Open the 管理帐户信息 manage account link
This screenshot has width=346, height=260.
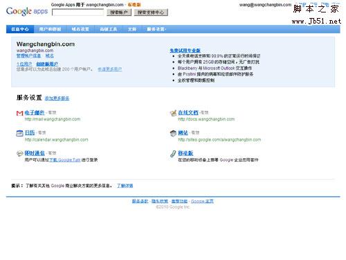(x=28, y=55)
